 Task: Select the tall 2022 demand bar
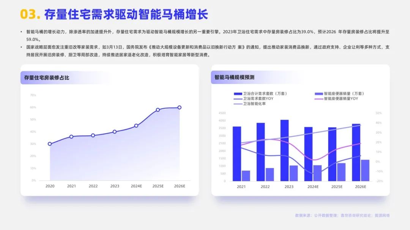point(260,152)
